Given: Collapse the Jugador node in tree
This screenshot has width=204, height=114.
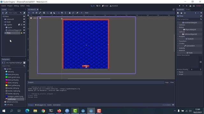Looking at the screenshot, I should point(4,25).
